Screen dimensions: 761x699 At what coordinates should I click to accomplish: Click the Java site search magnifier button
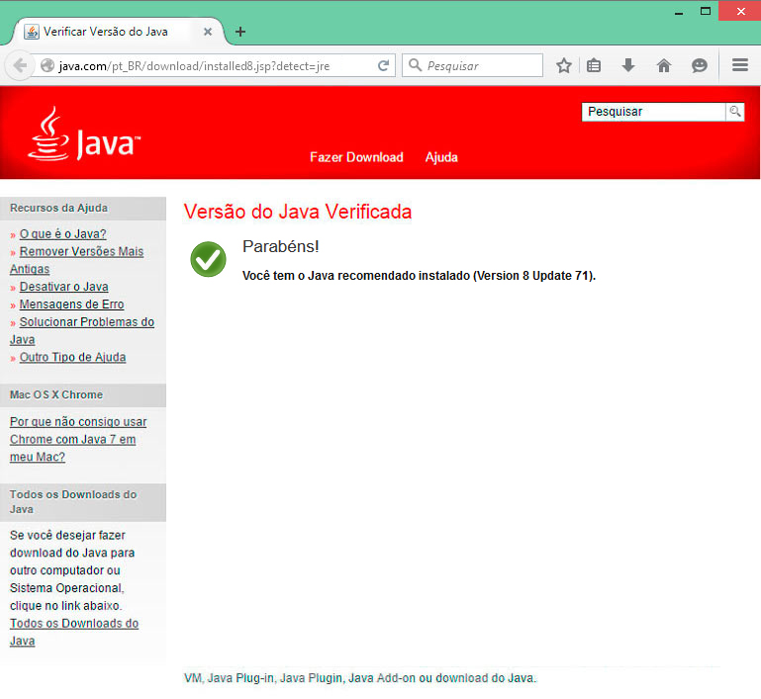[x=735, y=112]
